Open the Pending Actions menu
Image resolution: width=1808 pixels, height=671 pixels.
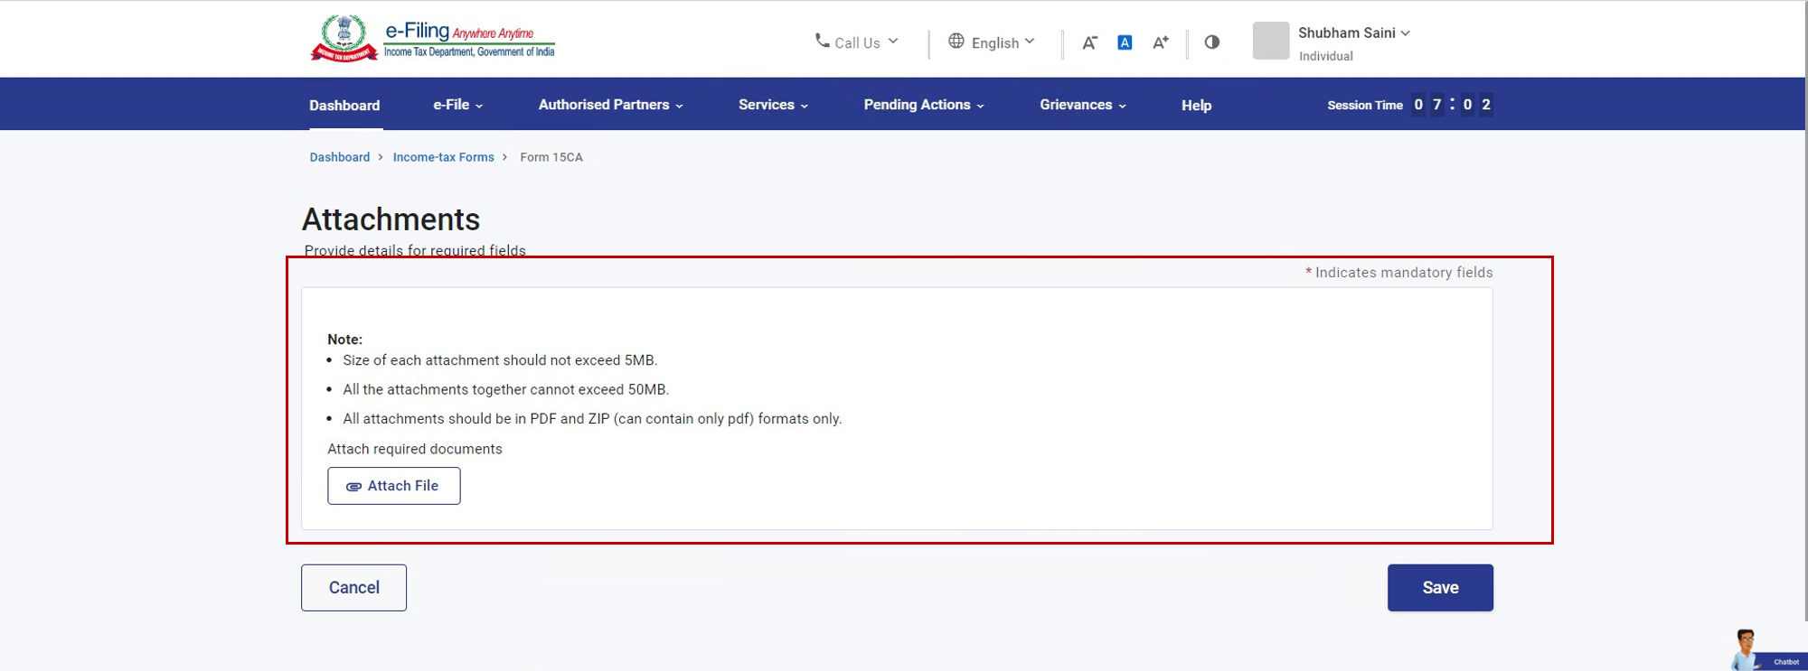coord(923,105)
